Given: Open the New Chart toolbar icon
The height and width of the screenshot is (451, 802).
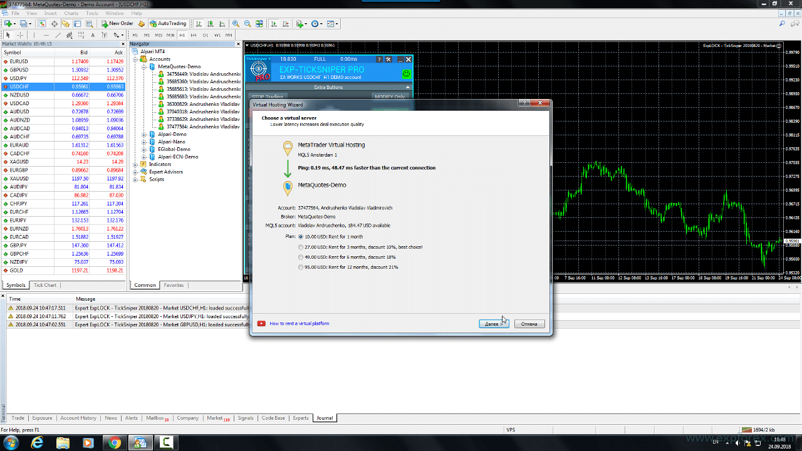Looking at the screenshot, I should click(8, 24).
